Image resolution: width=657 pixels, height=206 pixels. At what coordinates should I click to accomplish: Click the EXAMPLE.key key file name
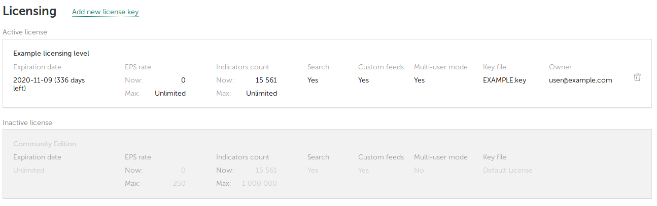(x=504, y=80)
